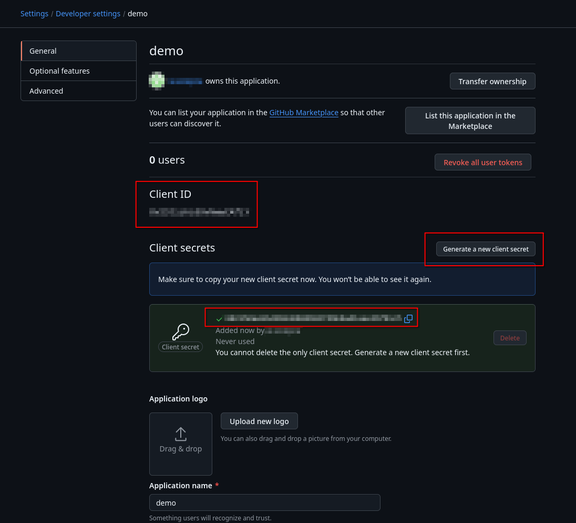The image size is (576, 523).
Task: Switch to the Optional features tab
Action: click(79, 71)
